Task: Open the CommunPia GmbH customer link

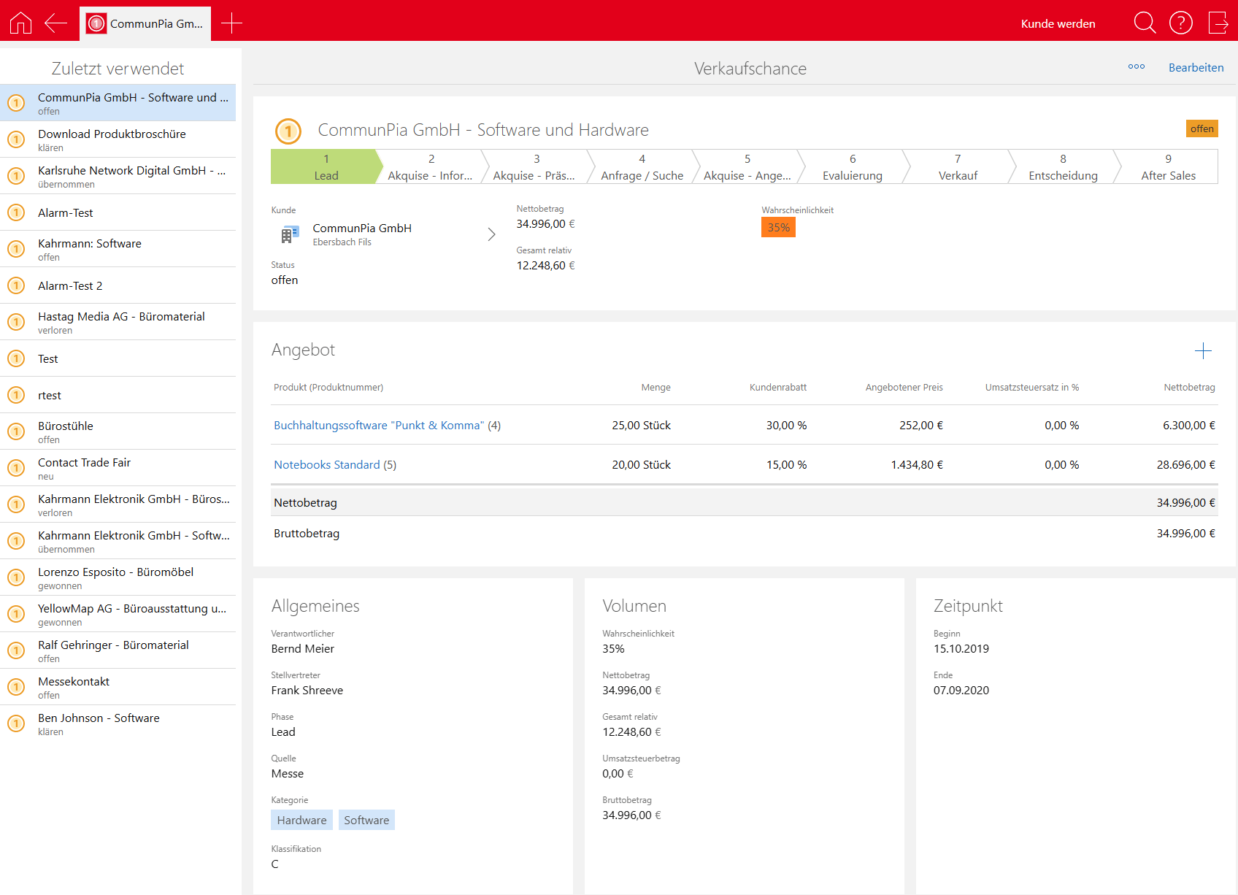Action: point(362,228)
